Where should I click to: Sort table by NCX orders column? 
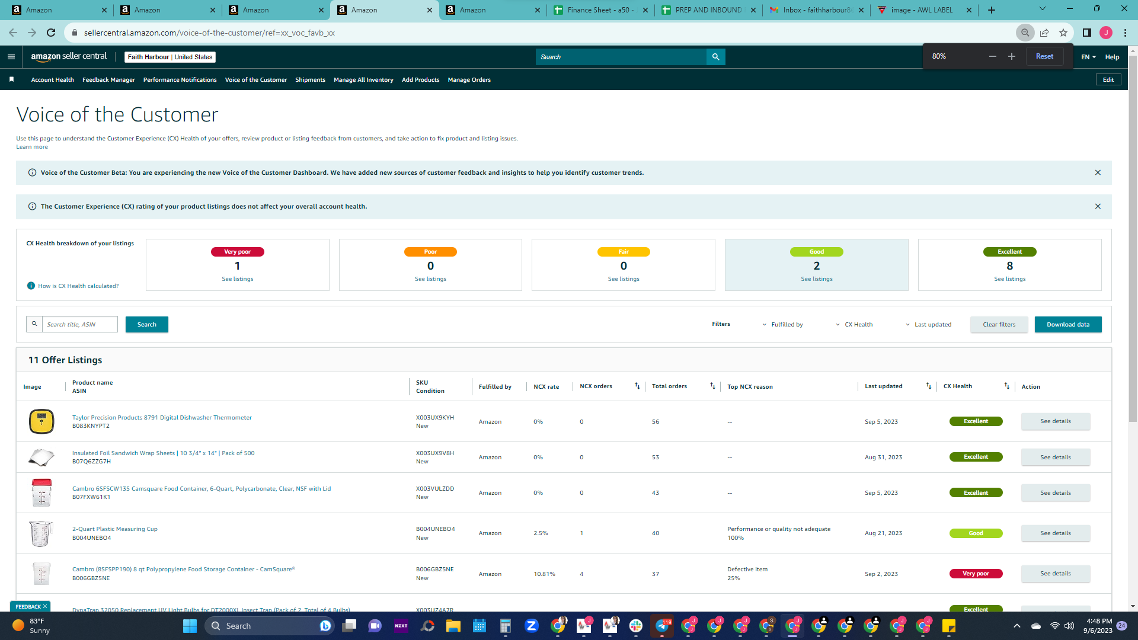click(x=637, y=386)
